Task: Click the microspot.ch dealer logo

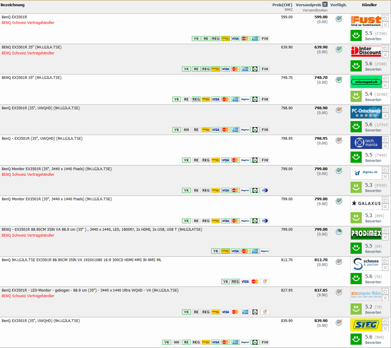Action: [x=366, y=82]
